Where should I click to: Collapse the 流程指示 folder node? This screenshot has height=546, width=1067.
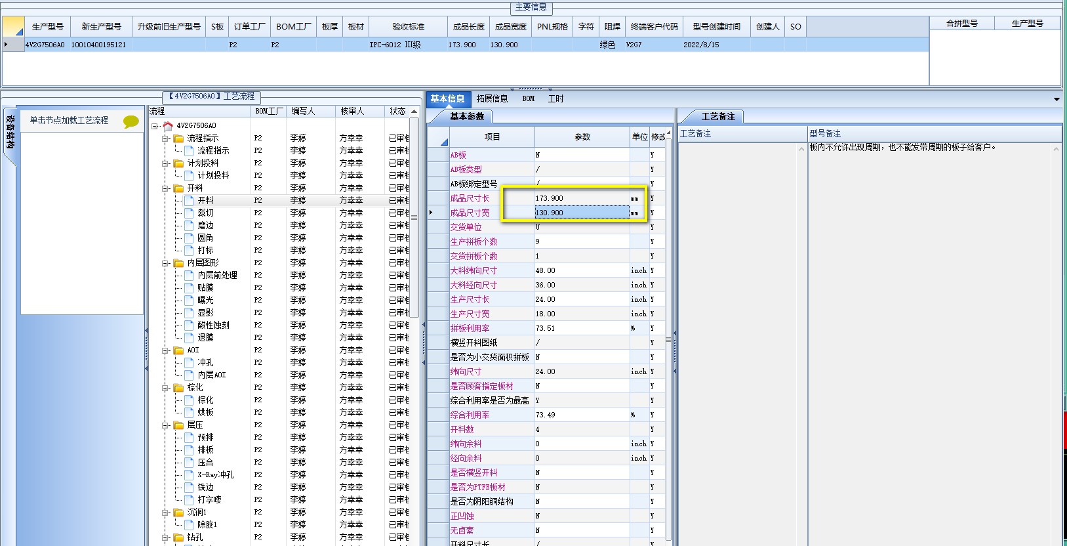click(x=165, y=138)
